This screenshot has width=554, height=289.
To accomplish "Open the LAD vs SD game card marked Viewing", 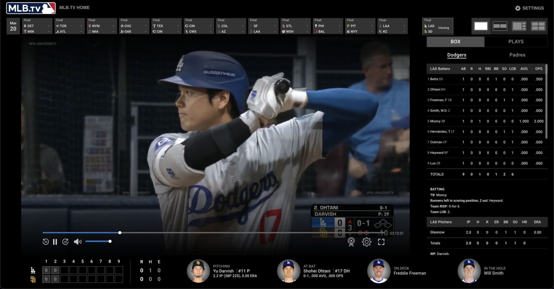I will pos(437,26).
